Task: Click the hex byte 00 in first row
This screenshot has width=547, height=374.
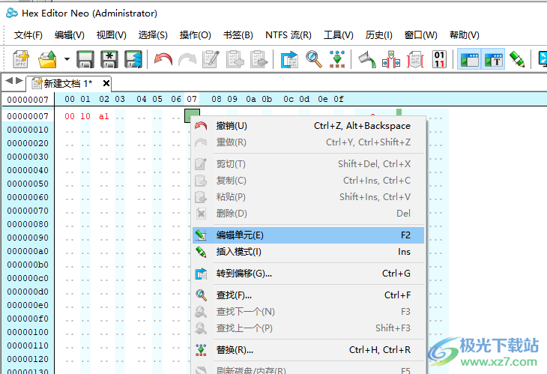Action: (x=70, y=116)
